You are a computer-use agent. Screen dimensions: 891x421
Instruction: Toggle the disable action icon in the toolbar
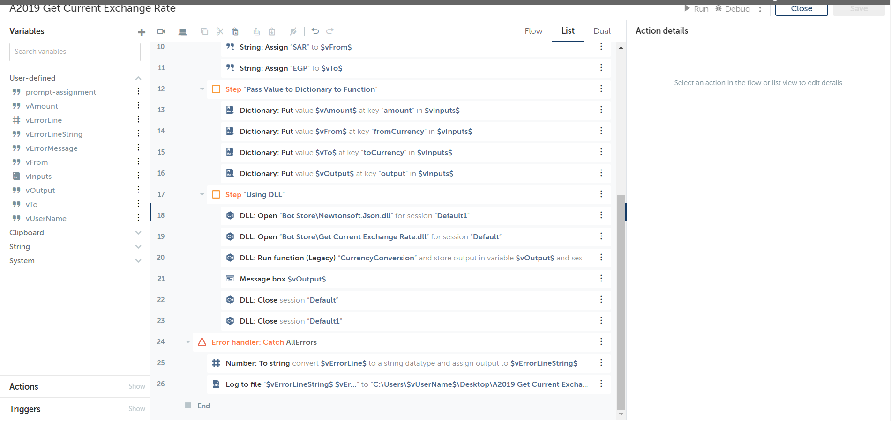point(293,31)
